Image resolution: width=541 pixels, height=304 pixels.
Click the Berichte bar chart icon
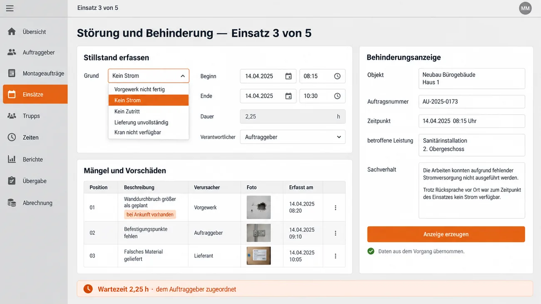tap(12, 159)
